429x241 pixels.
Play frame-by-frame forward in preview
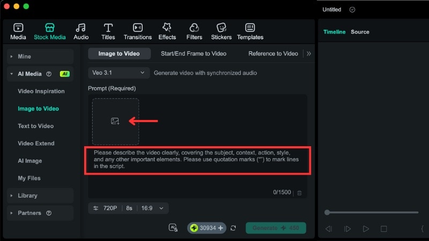tap(347, 229)
